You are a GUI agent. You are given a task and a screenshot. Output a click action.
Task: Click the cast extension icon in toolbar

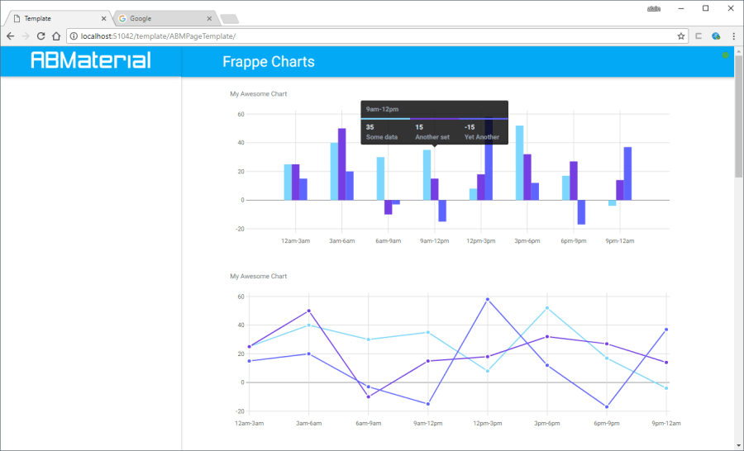tap(699, 36)
